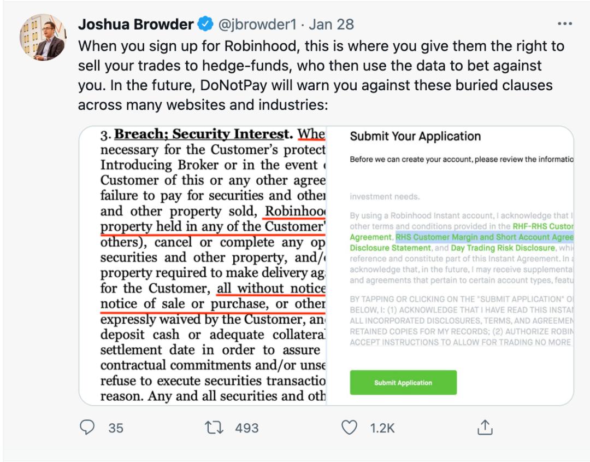Click the 35 replies count
The height and width of the screenshot is (462, 590).
click(116, 428)
